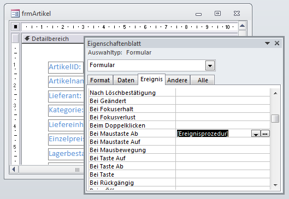Select the Ereignis tab
The height and width of the screenshot is (199, 289).
[151, 79]
